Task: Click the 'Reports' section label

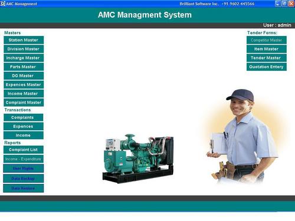Action: 12,143
